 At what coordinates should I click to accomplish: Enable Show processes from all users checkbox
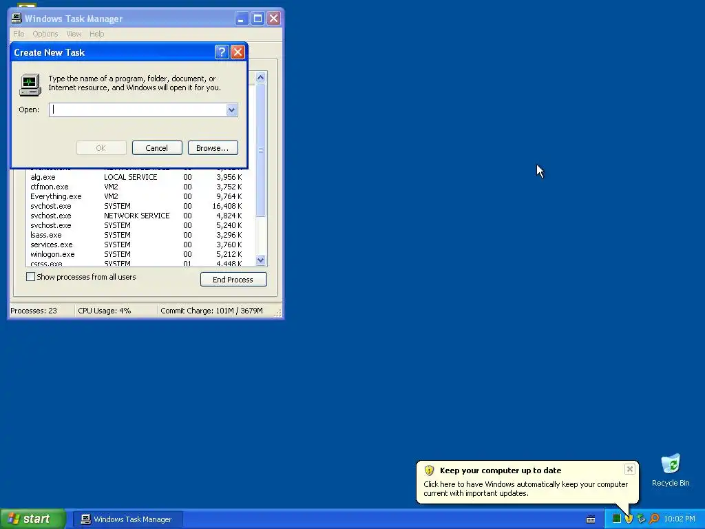pos(30,277)
